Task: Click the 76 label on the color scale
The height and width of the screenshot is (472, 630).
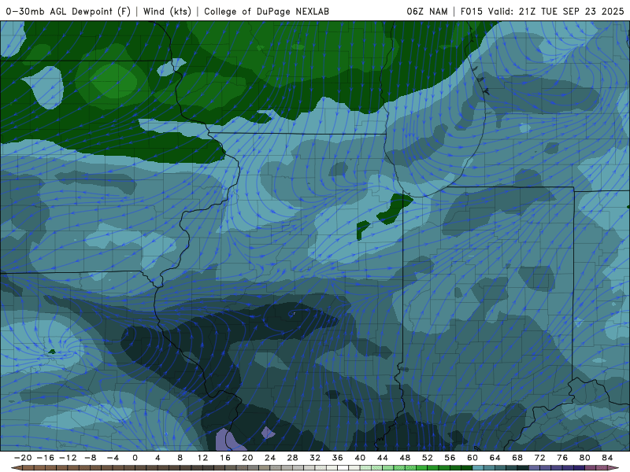Action: (562, 458)
